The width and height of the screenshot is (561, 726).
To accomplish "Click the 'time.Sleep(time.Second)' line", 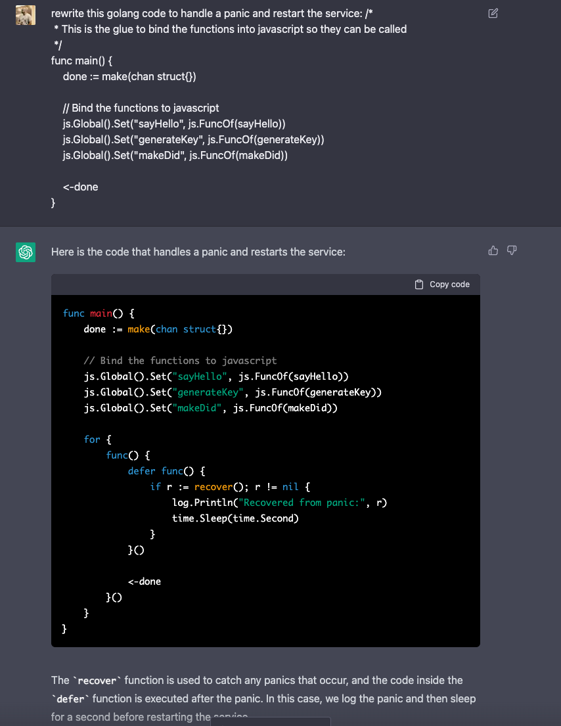I will click(235, 518).
